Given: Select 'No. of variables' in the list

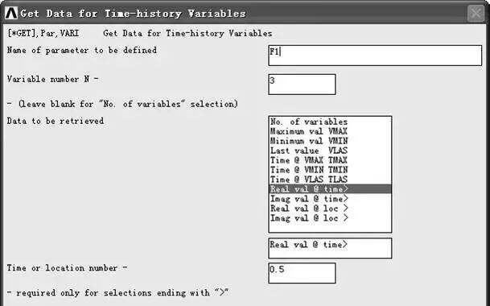Looking at the screenshot, I should point(330,122).
